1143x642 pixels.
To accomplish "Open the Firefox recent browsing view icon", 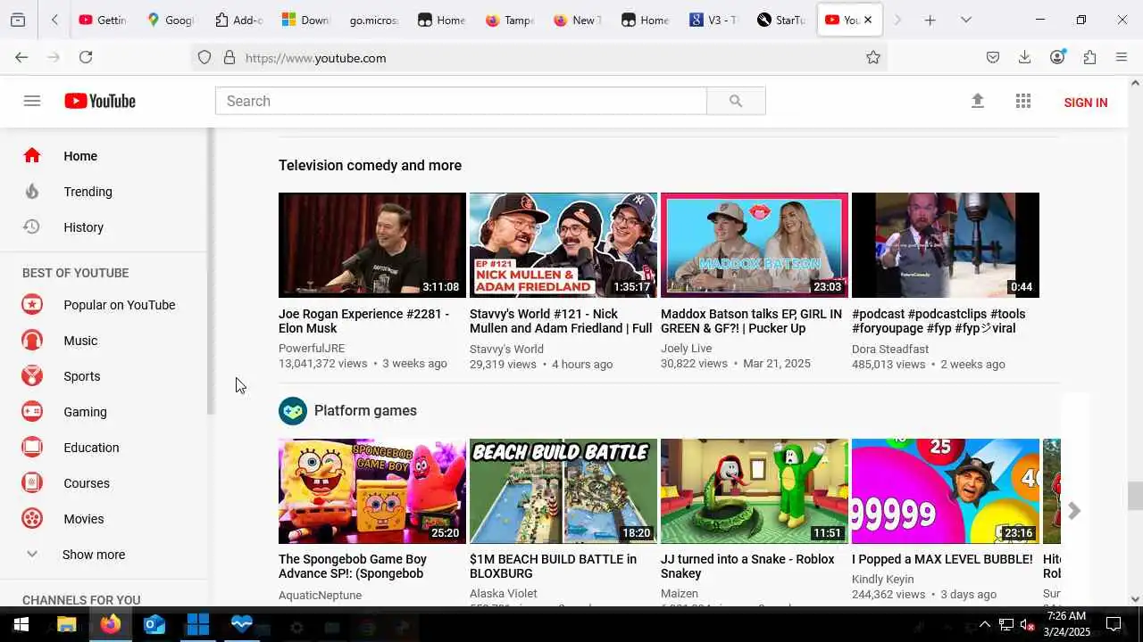I will pyautogui.click(x=18, y=20).
